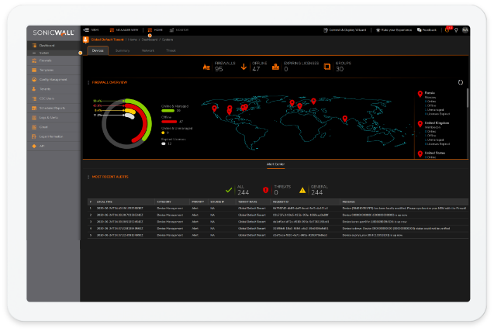This screenshot has width=494, height=331.
Task: Click Rate your Experience link
Action: pyautogui.click(x=393, y=30)
